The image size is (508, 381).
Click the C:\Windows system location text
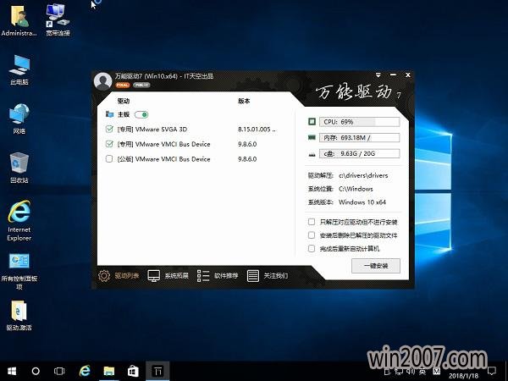click(x=356, y=189)
